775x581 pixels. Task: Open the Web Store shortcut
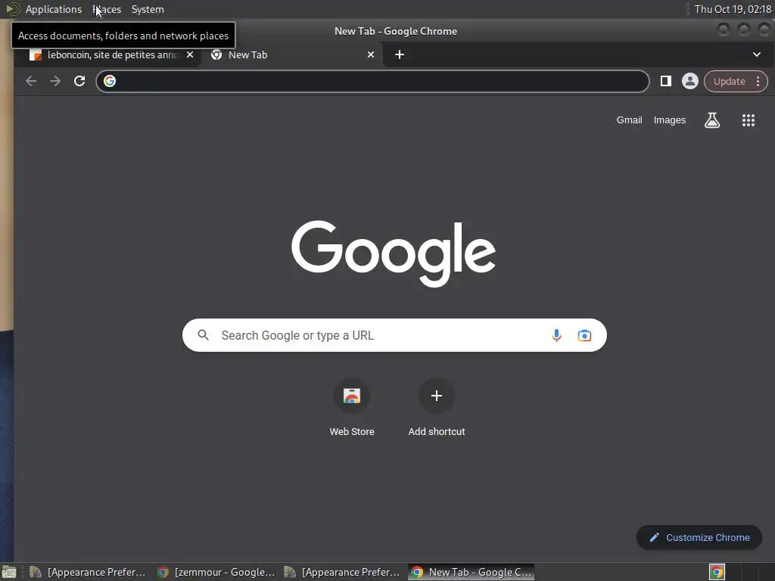tap(352, 408)
